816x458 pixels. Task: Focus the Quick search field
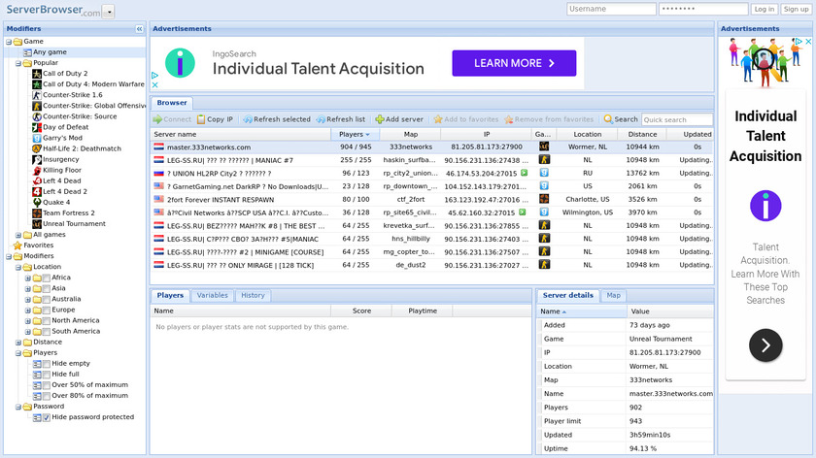pos(677,119)
